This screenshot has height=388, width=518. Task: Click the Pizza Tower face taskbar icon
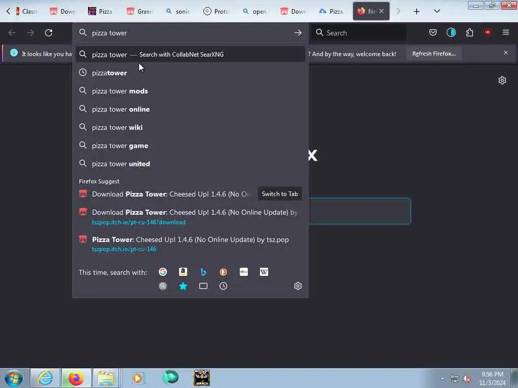tap(201, 378)
